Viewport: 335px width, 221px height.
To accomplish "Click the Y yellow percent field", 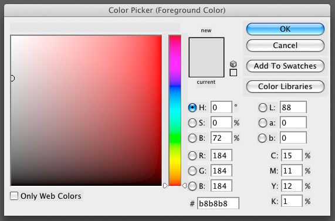I will (292, 186).
